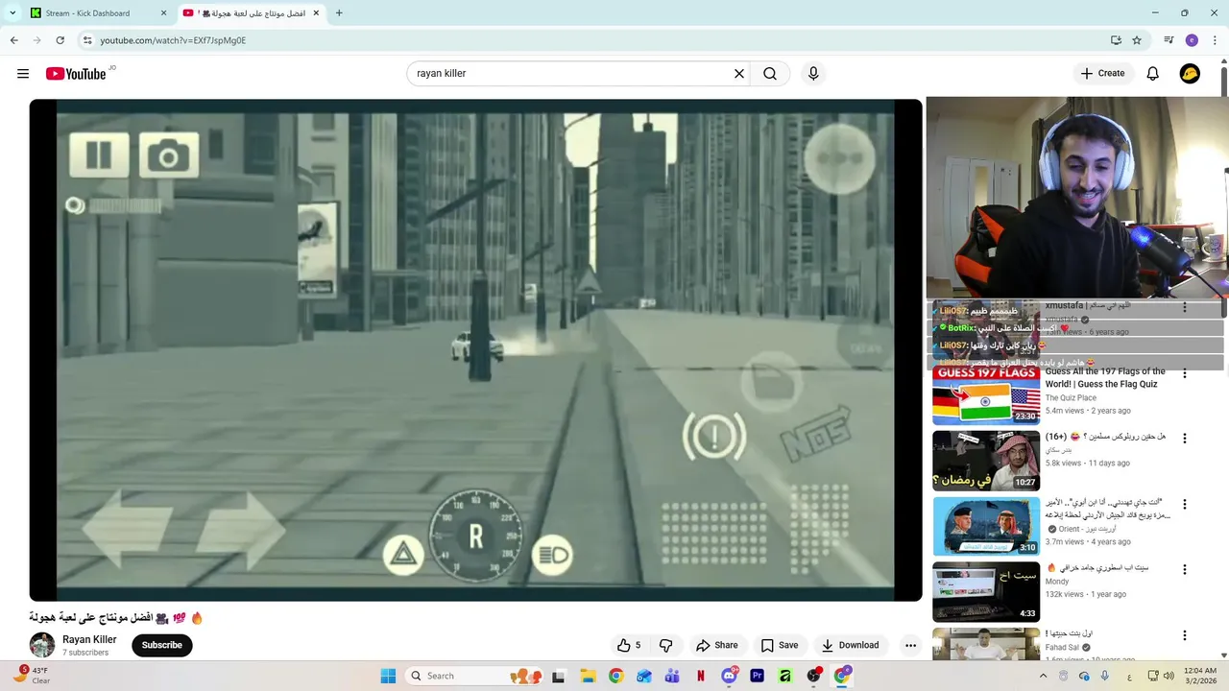Open Rayan Killer channel name link
The height and width of the screenshot is (691, 1229).
pos(89,639)
